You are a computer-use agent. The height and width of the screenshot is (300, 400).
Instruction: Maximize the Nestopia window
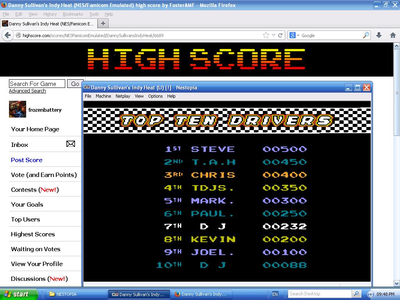(x=358, y=87)
